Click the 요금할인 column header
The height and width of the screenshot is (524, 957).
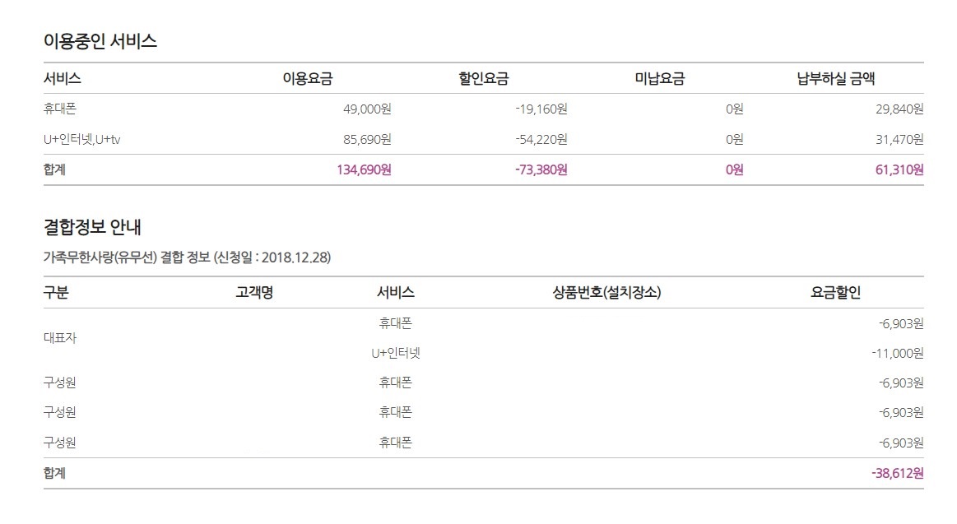(x=835, y=292)
